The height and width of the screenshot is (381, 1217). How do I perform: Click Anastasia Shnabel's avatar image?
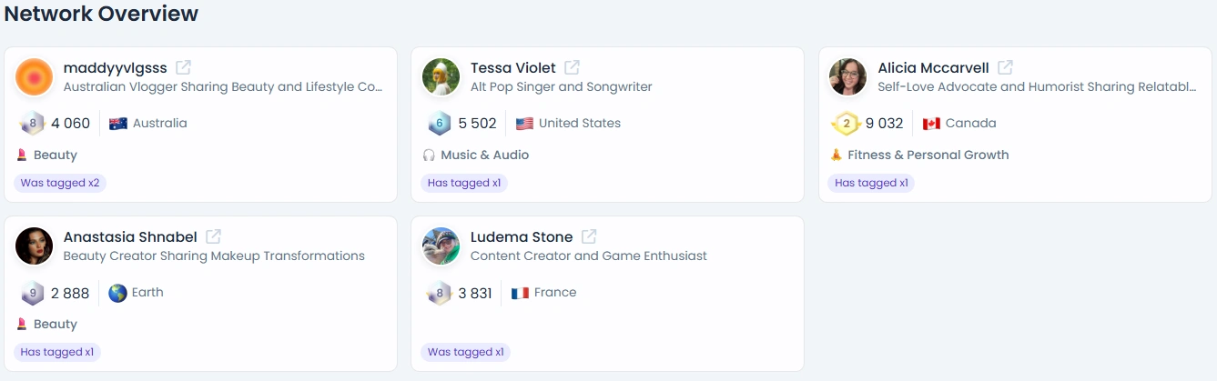[x=34, y=246]
